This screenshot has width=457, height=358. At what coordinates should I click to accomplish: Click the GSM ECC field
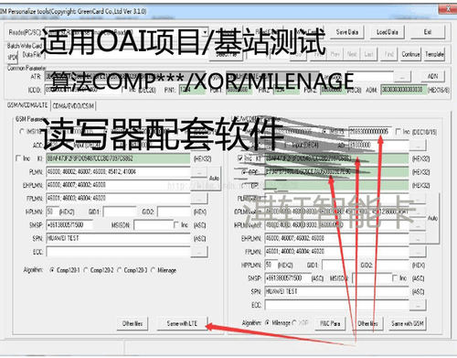click(x=118, y=252)
